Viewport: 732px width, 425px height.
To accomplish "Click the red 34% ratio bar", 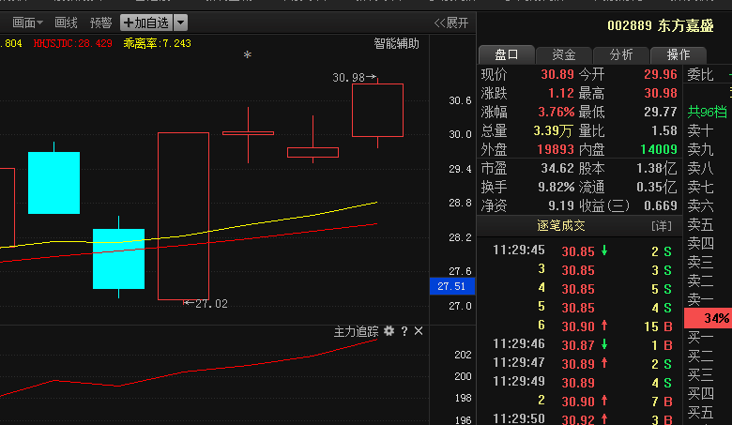I will point(709,318).
